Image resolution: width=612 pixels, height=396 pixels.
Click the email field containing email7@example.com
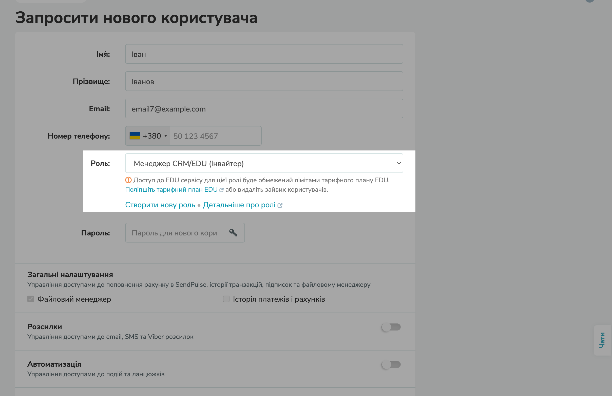[x=264, y=108]
